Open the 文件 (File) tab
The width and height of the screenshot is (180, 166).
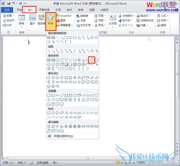[7, 10]
